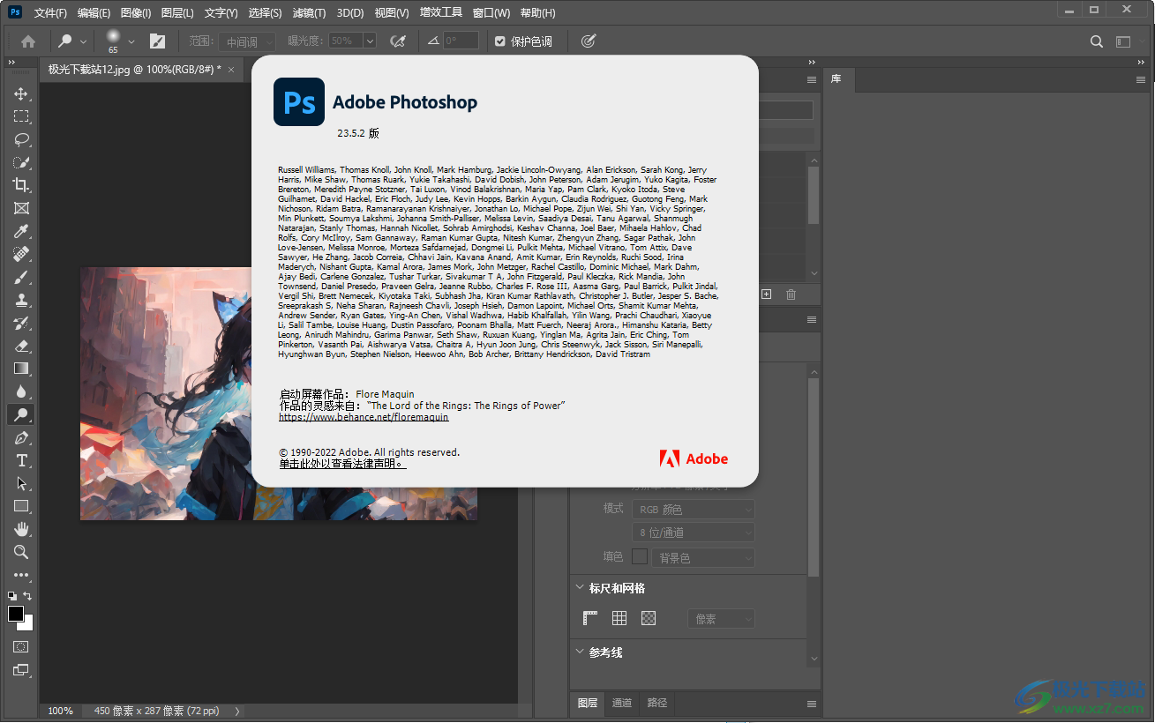Select the Frame tool
Image resolution: width=1155 pixels, height=723 pixels.
tap(21, 208)
